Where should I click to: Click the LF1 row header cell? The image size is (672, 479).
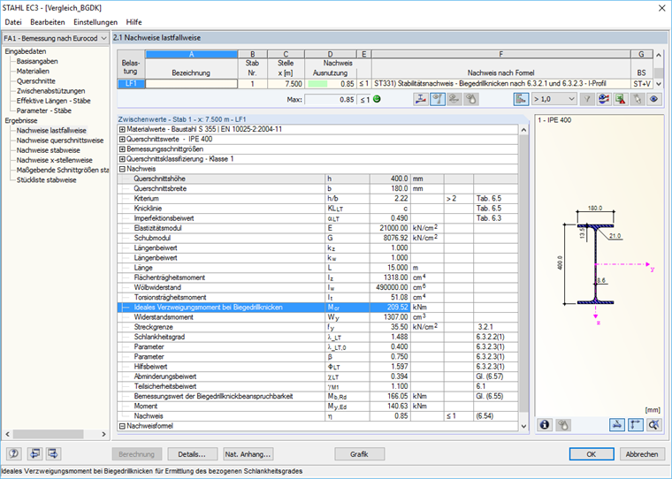click(131, 84)
